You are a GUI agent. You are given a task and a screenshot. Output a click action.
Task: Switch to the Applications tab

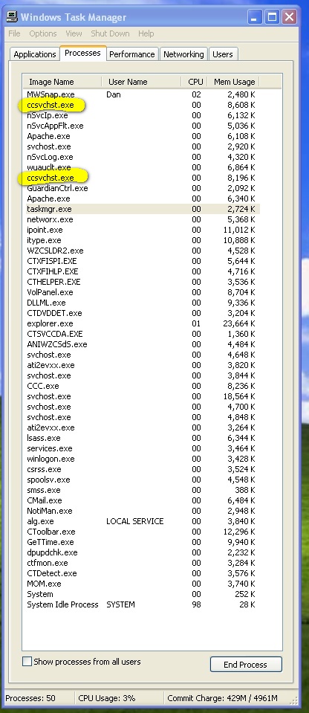[x=34, y=54]
